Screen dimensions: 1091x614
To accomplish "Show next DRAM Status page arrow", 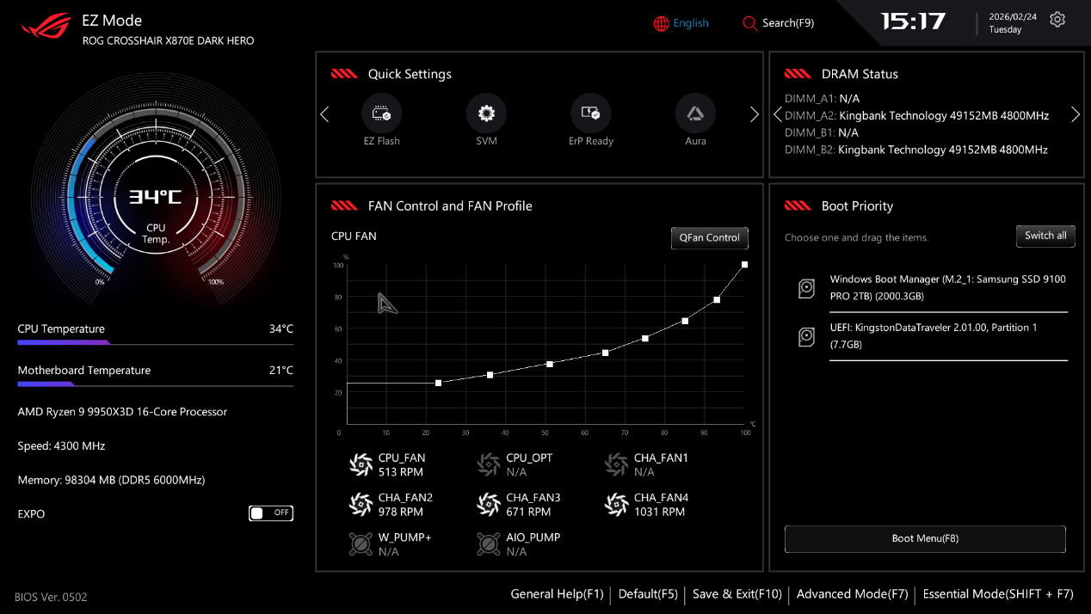I will click(x=1075, y=115).
